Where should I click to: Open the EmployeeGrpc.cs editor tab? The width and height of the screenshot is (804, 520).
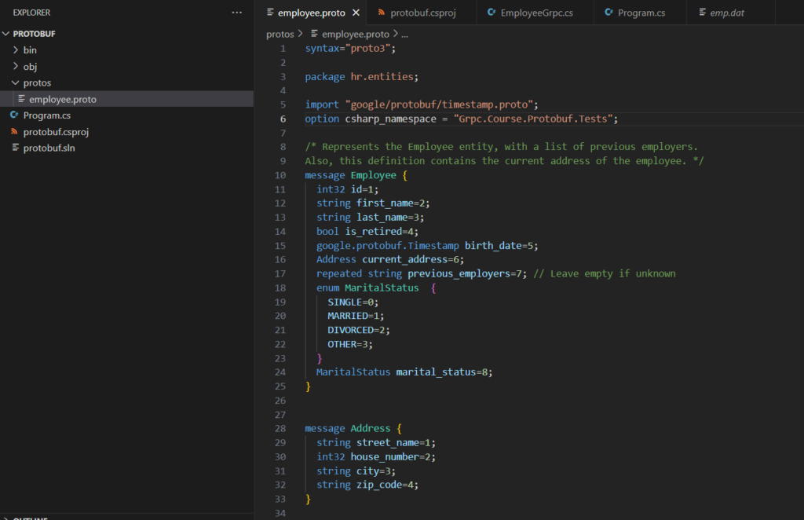(537, 13)
